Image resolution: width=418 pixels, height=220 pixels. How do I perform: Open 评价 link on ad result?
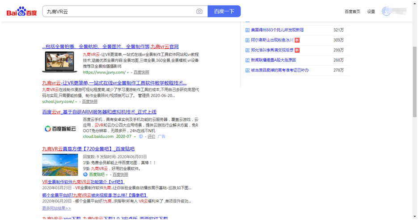click(x=152, y=136)
